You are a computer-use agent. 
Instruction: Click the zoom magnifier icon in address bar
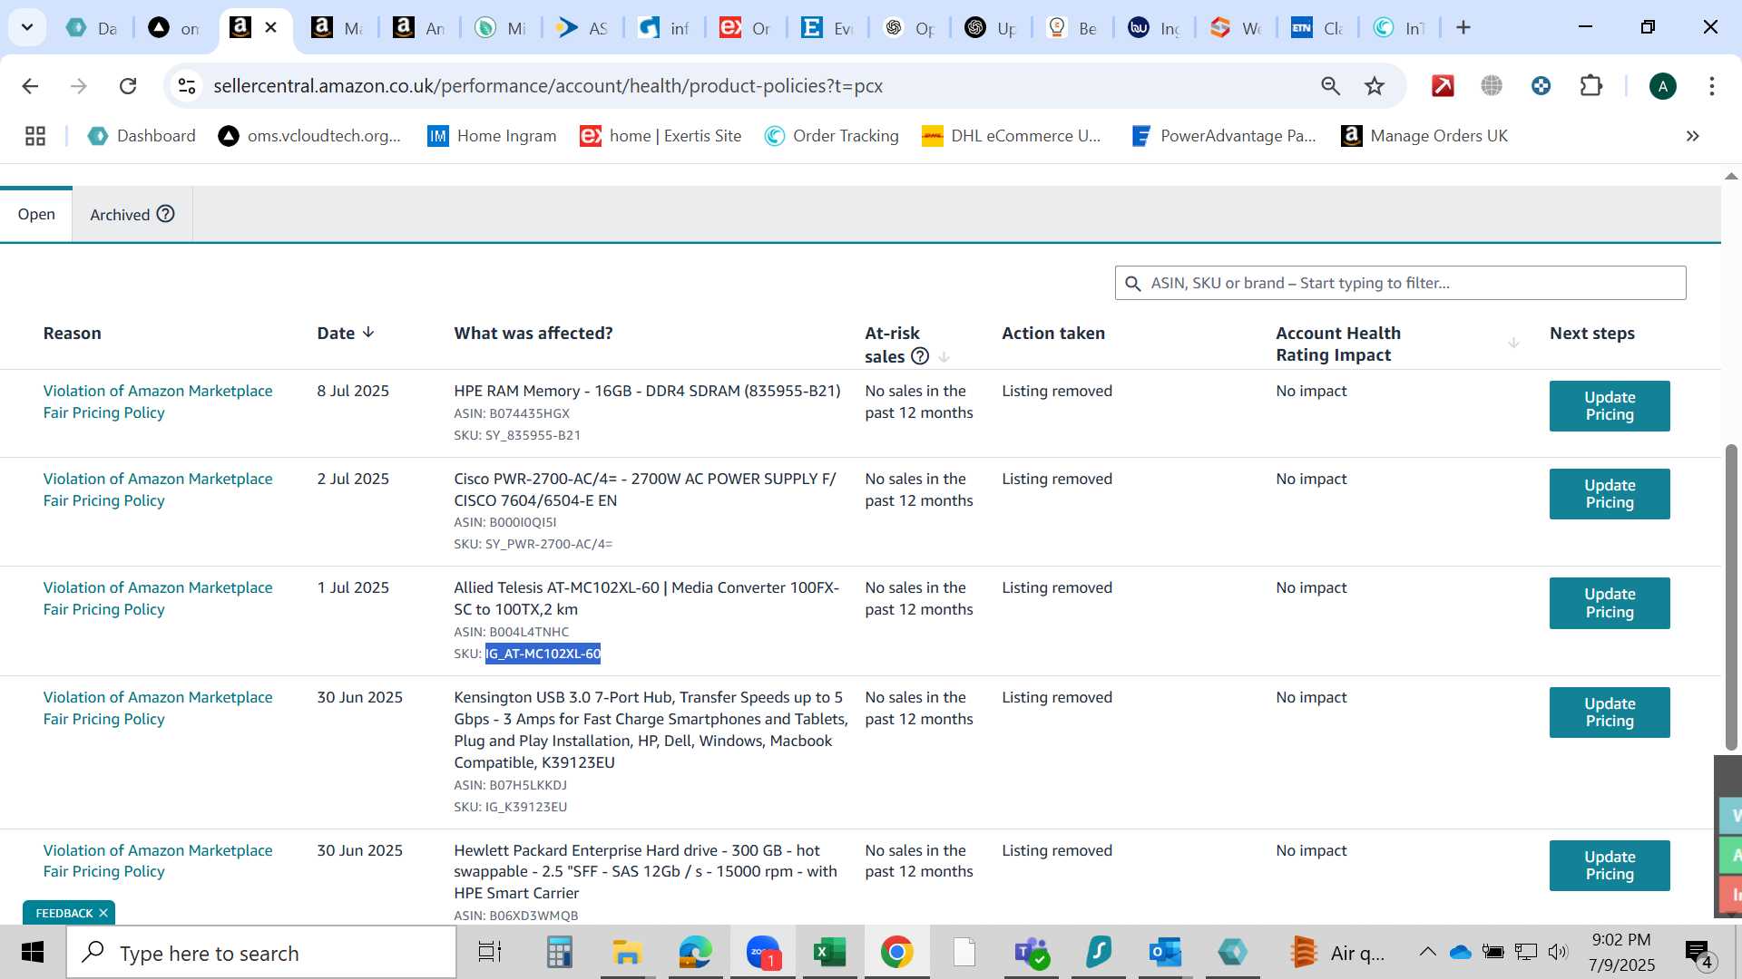(1330, 86)
